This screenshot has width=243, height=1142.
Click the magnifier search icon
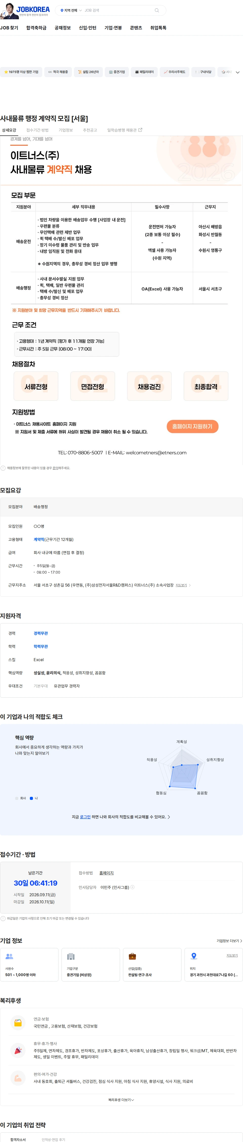(157, 10)
